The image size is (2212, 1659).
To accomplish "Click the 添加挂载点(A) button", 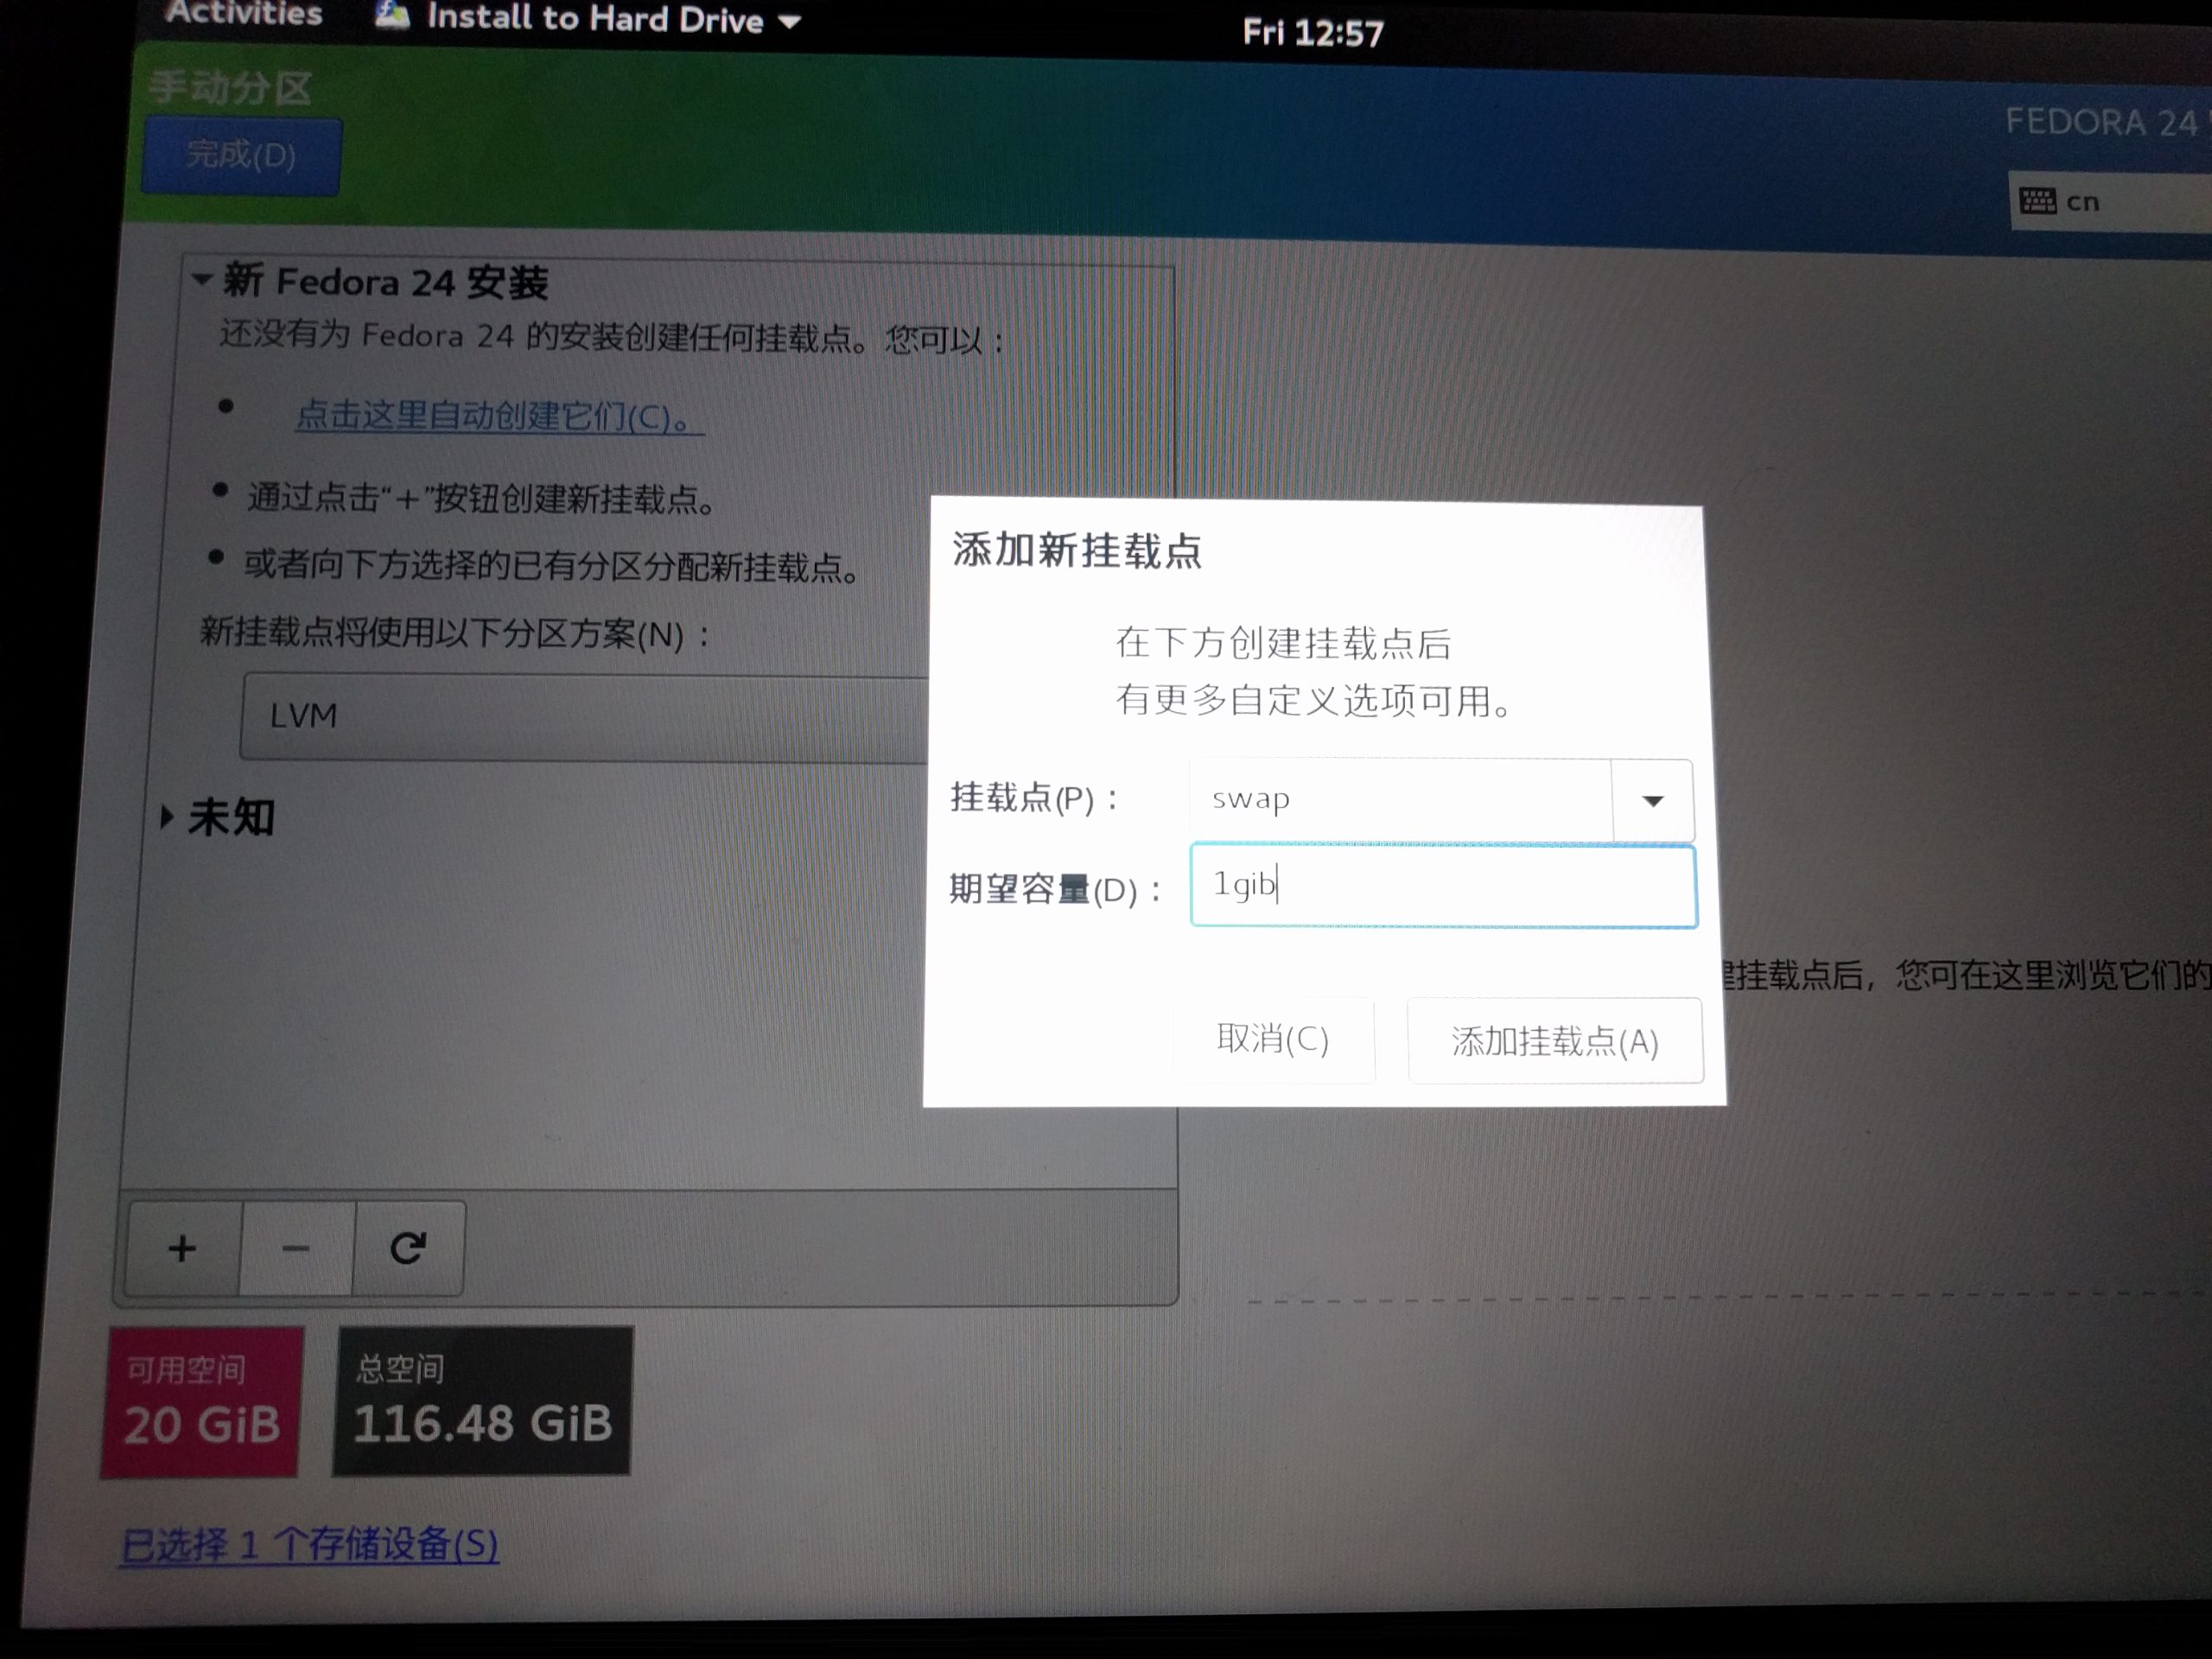I will (x=1555, y=1041).
